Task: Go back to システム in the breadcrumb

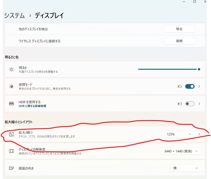Action: [x=15, y=16]
